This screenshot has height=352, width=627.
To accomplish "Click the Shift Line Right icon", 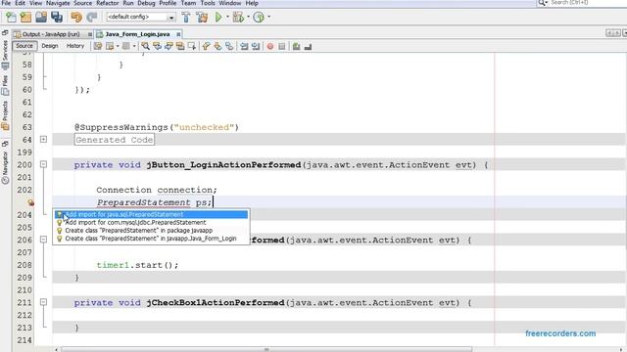I will click(x=256, y=46).
